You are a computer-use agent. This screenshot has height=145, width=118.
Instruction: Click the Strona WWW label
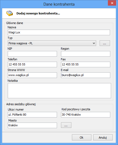point(16,70)
